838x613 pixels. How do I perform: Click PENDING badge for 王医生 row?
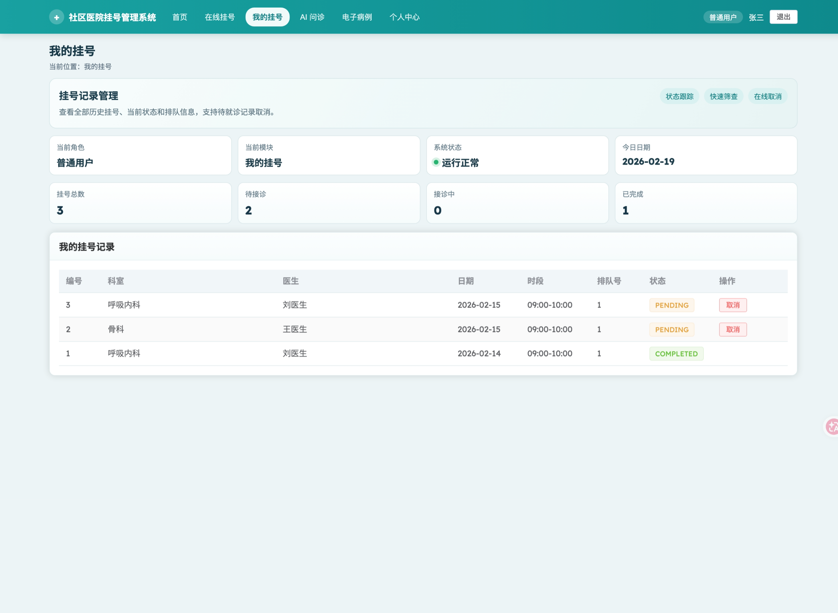pyautogui.click(x=671, y=330)
